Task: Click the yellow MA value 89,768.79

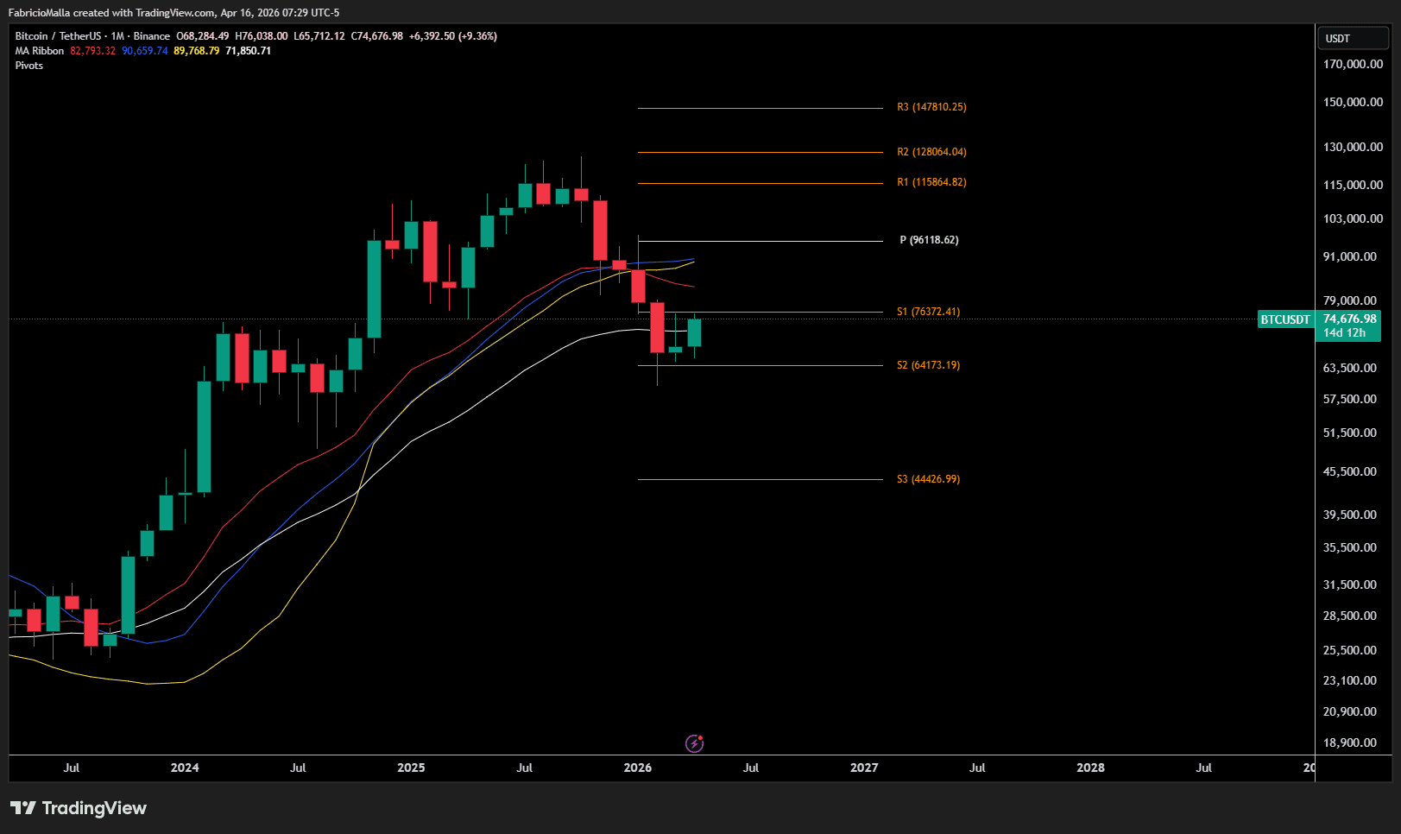Action: pos(196,51)
